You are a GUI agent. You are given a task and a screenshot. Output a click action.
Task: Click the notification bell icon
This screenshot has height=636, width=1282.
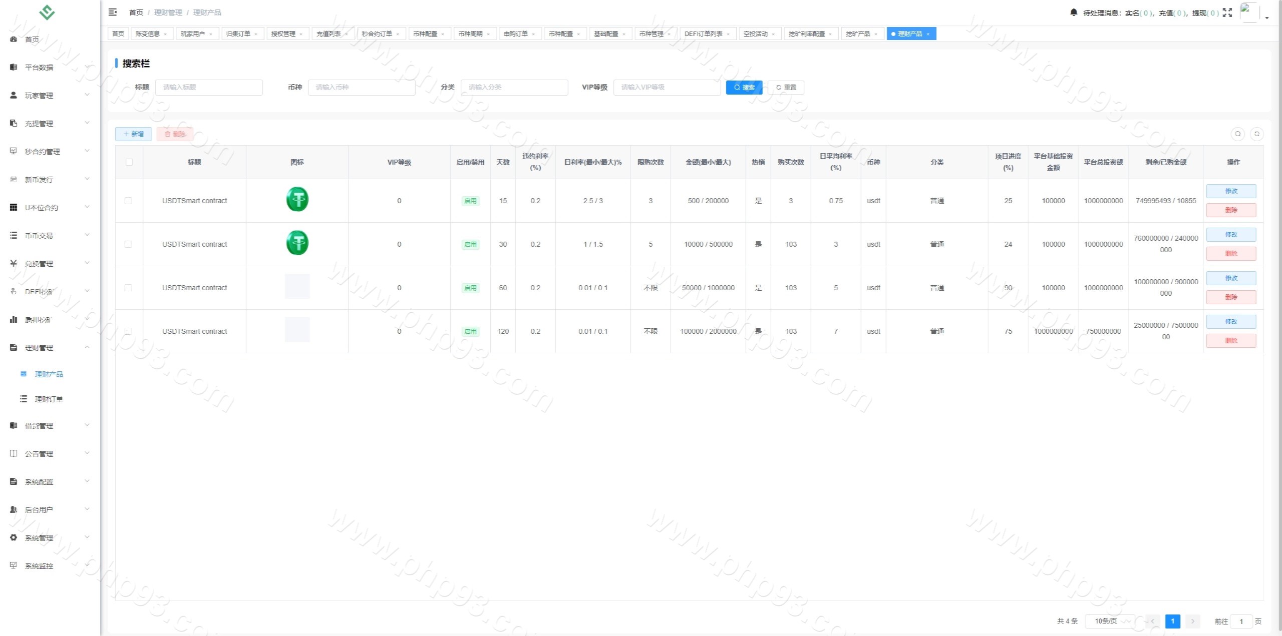click(x=1073, y=13)
